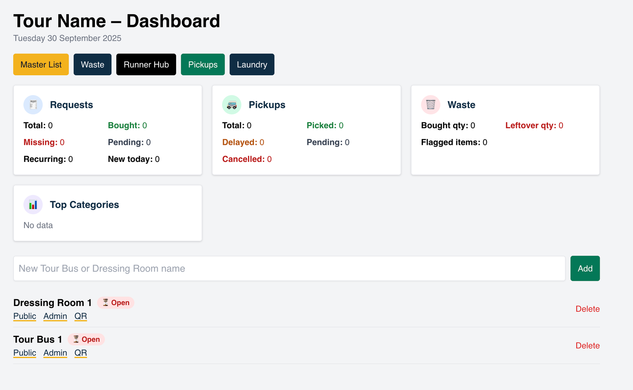This screenshot has width=633, height=390.
Task: Open the Laundry page
Action: pyautogui.click(x=252, y=65)
